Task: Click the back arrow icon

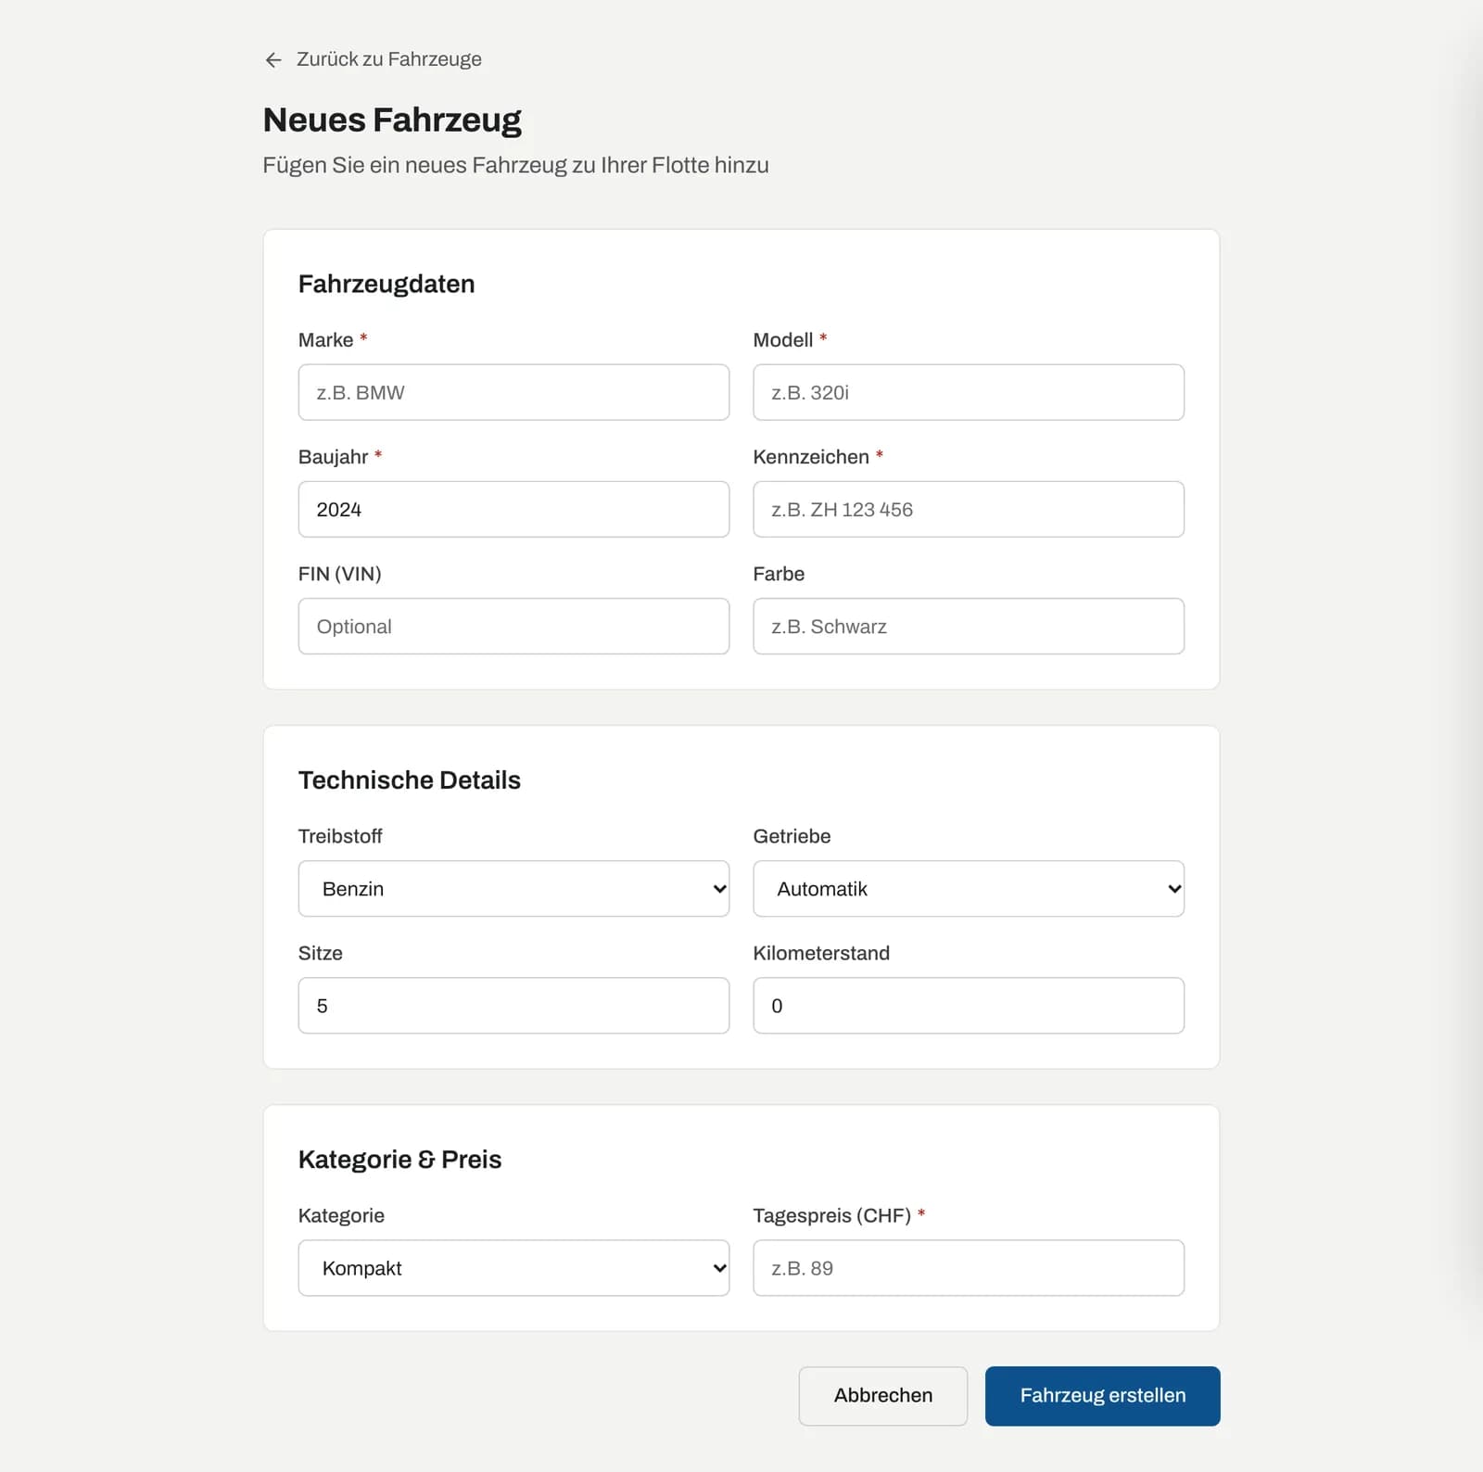Action: 273,60
